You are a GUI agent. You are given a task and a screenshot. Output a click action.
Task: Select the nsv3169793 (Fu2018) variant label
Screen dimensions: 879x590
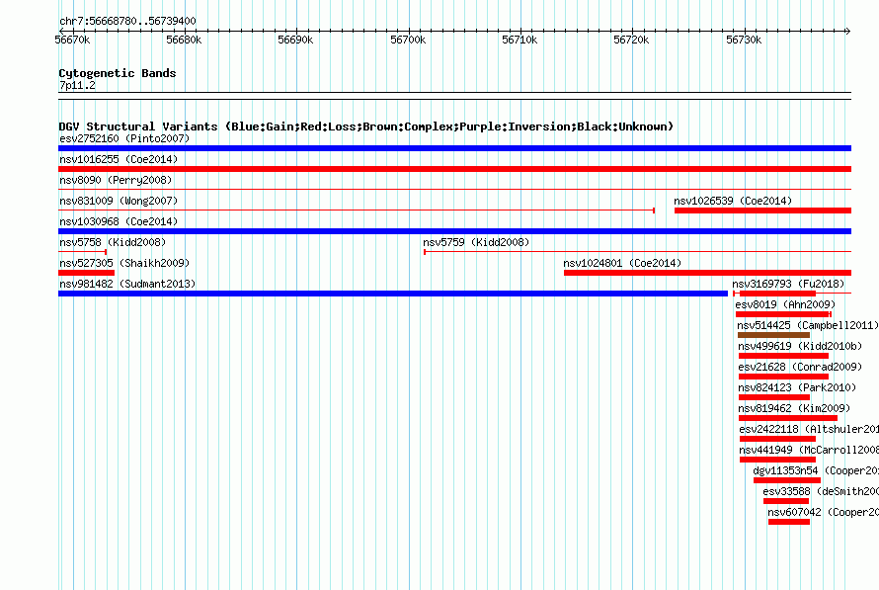click(788, 284)
